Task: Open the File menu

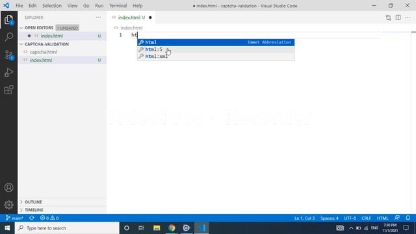Action: [x=19, y=6]
